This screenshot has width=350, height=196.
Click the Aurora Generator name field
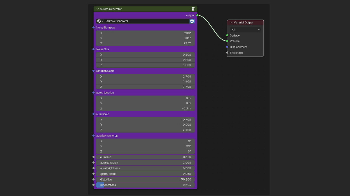coord(147,21)
